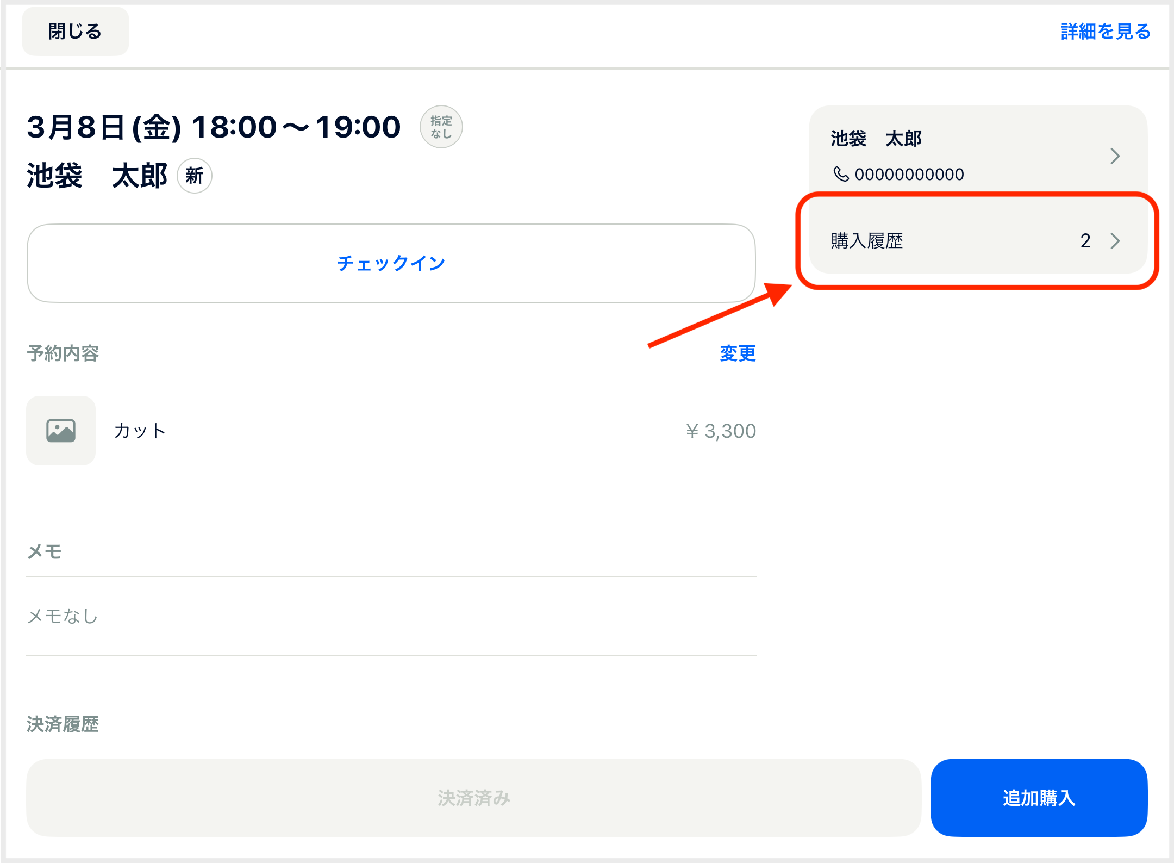Click 変更 to edit the reservation

tap(738, 353)
